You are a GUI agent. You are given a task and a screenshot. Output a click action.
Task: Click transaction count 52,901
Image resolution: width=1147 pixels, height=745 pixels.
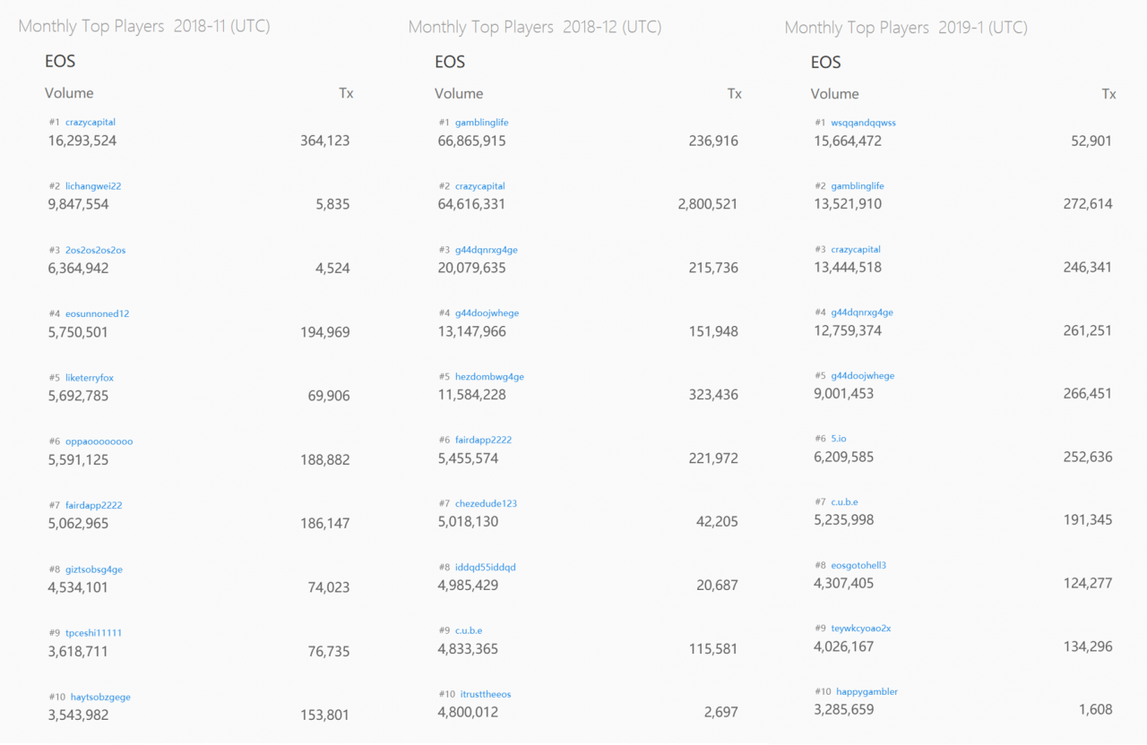click(1091, 141)
